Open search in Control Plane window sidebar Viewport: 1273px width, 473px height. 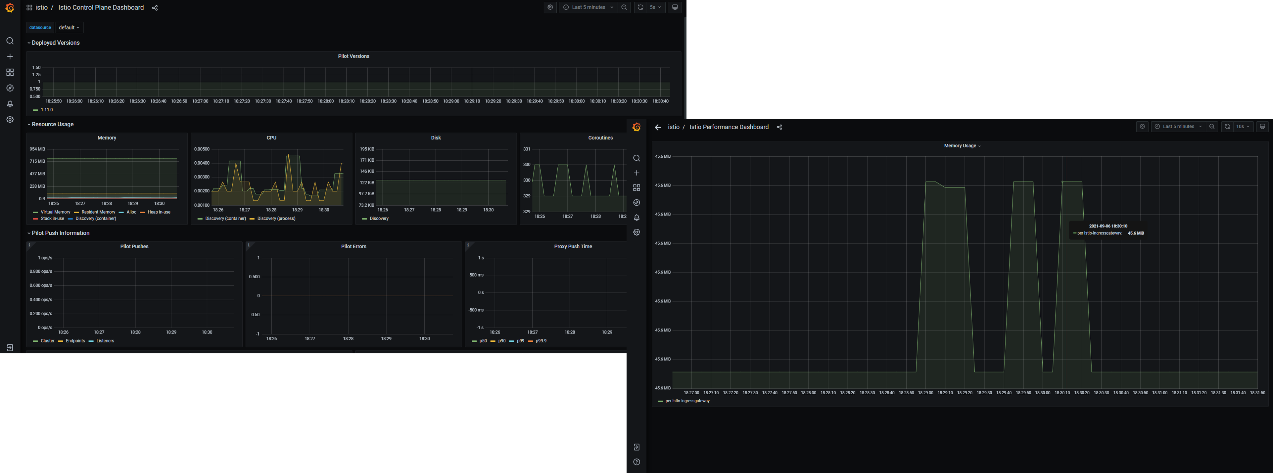click(x=10, y=41)
